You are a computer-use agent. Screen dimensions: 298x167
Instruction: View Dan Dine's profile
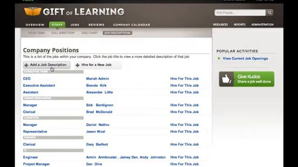tap(94, 164)
